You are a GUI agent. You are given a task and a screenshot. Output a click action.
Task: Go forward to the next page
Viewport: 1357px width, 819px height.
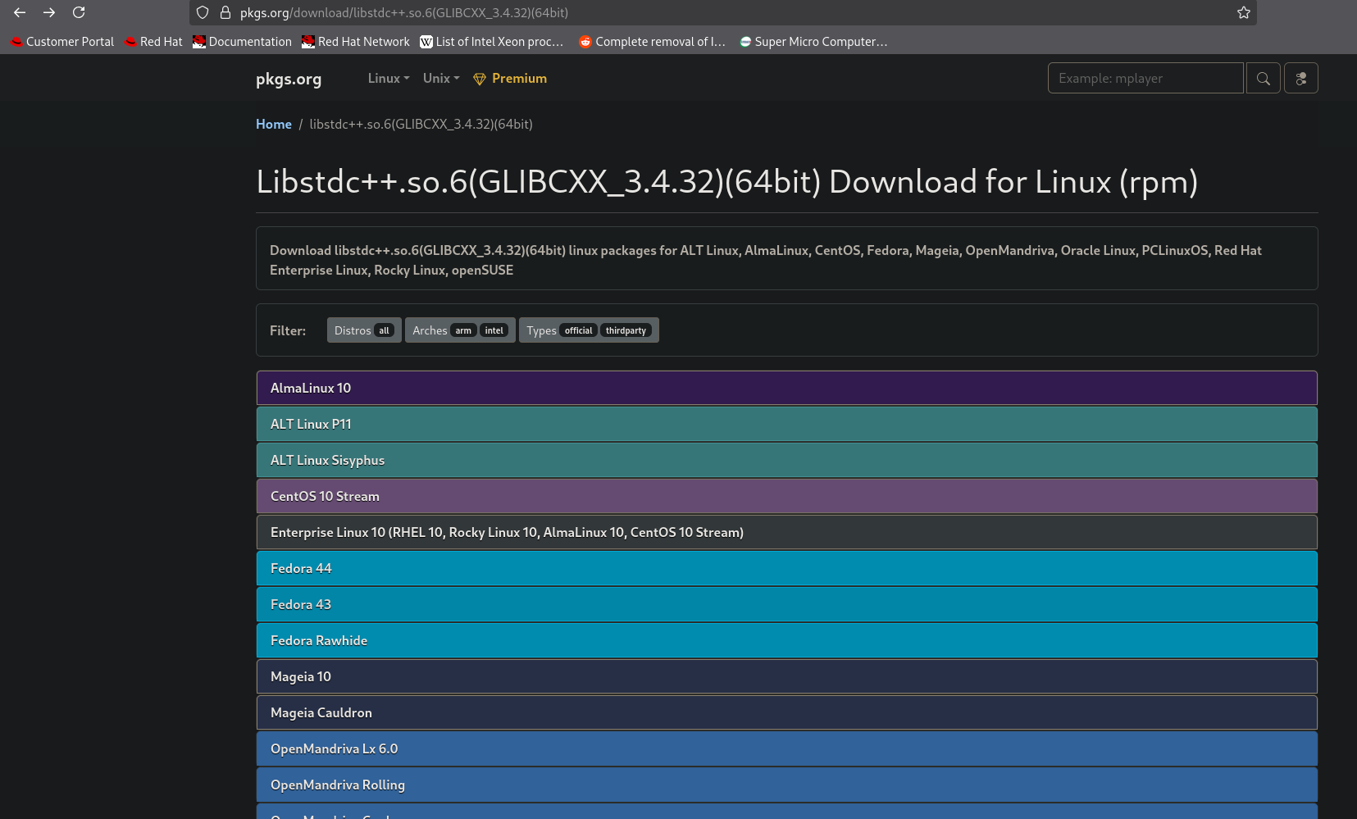[49, 12]
